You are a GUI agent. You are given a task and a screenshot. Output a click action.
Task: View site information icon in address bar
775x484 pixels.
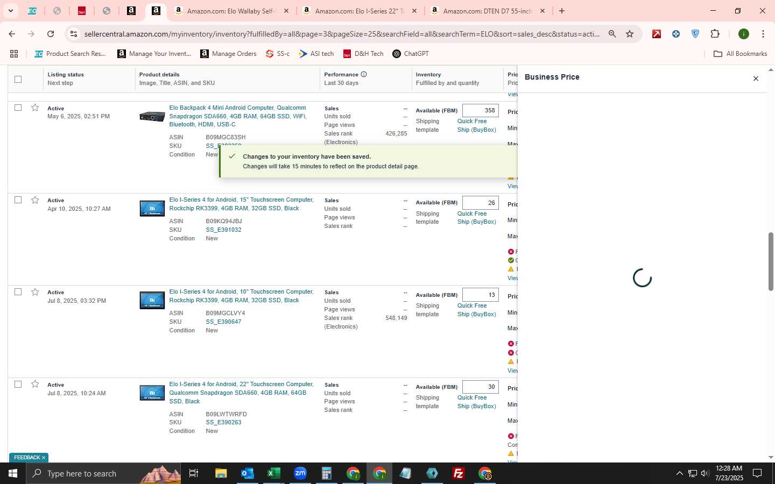74,34
